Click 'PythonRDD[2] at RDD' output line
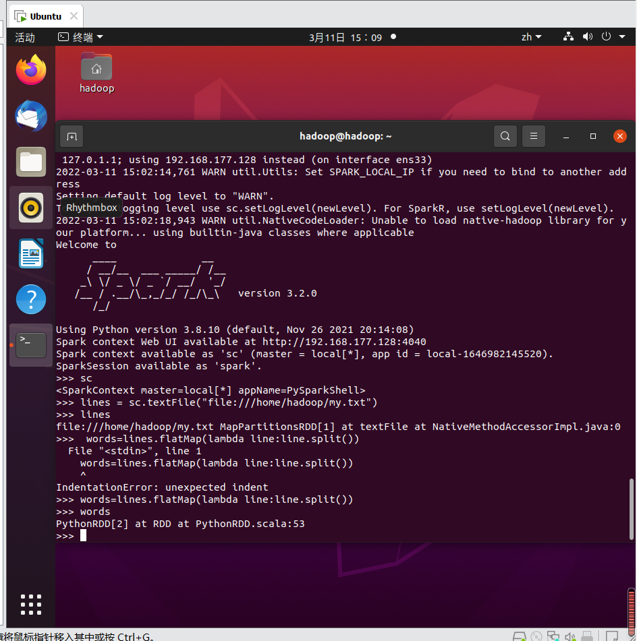Image resolution: width=637 pixels, height=641 pixels. 180,524
